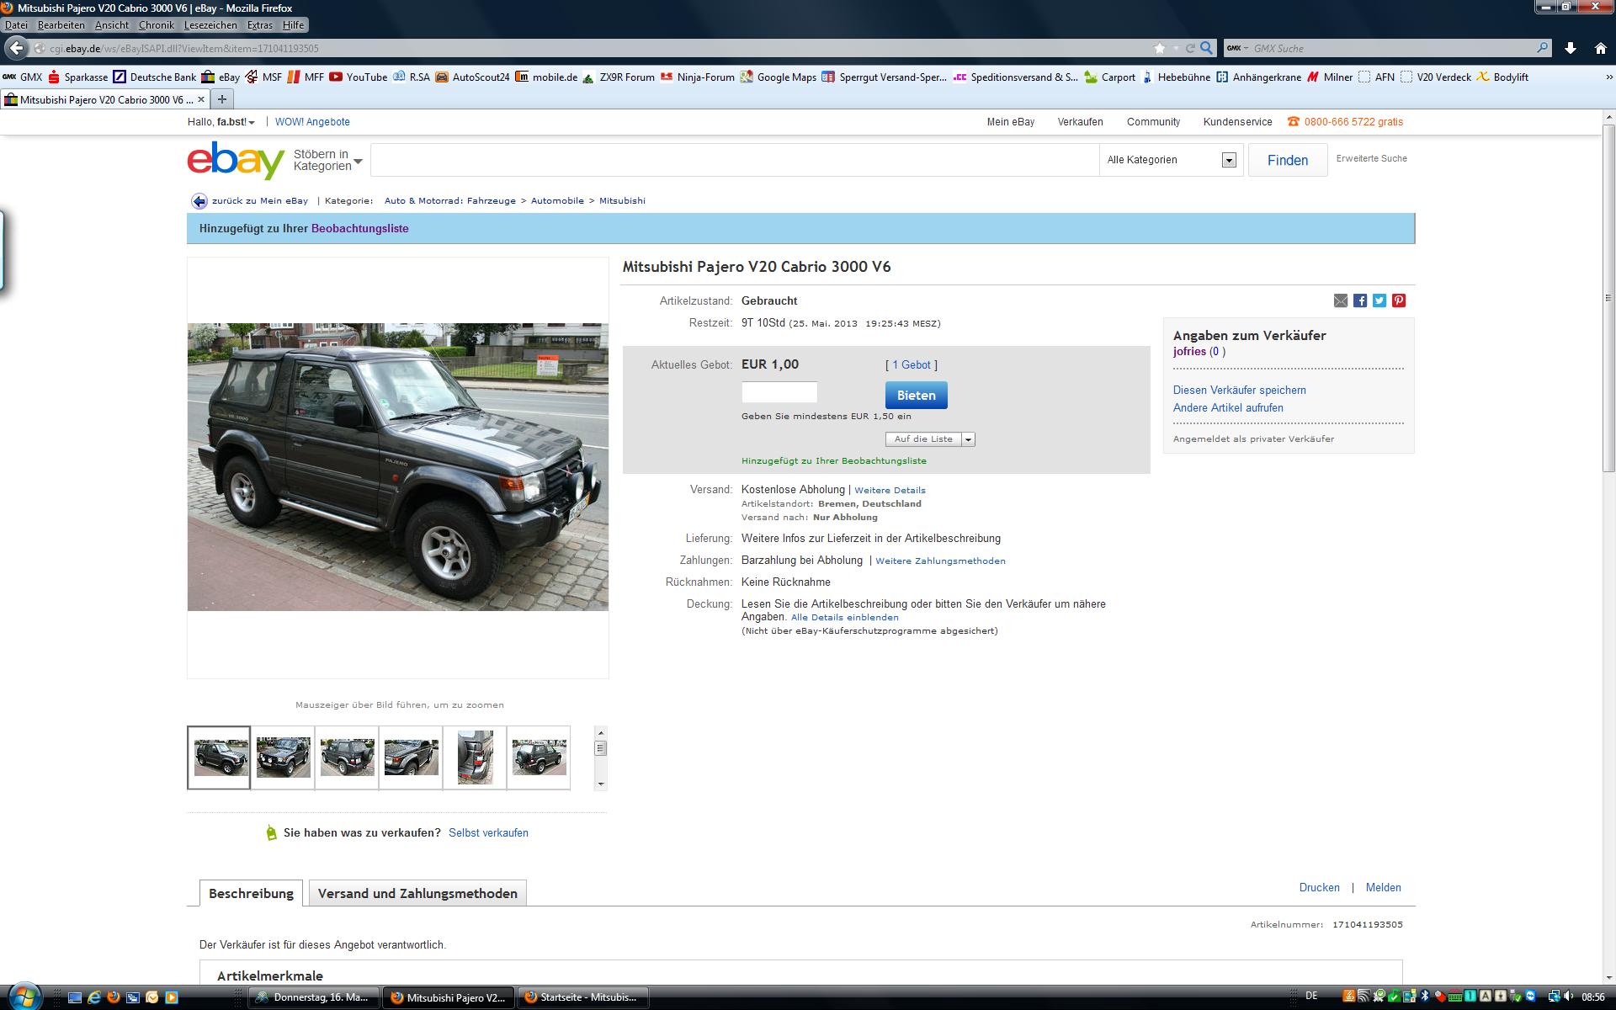Open Firefox downloads arrow icon
Screen dimensions: 1616x1010
pyautogui.click(x=1571, y=48)
